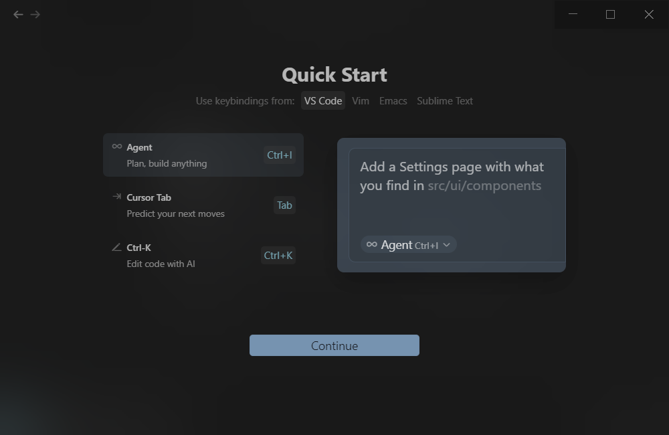Click the pencil icon beside Ctrl-K feature
Viewport: 669px width, 435px height.
click(116, 247)
